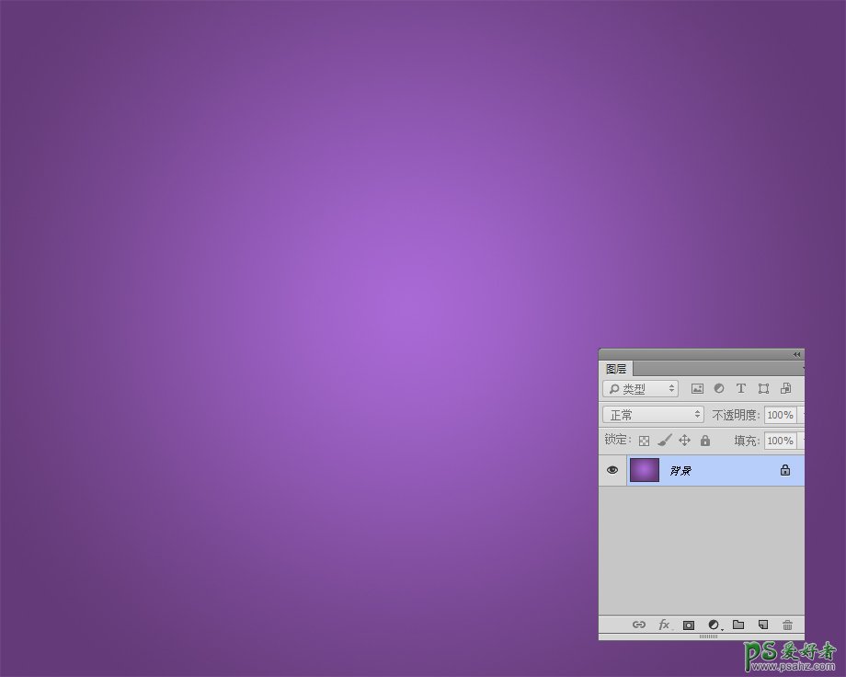Create new fill or adjustment layer

[714, 625]
